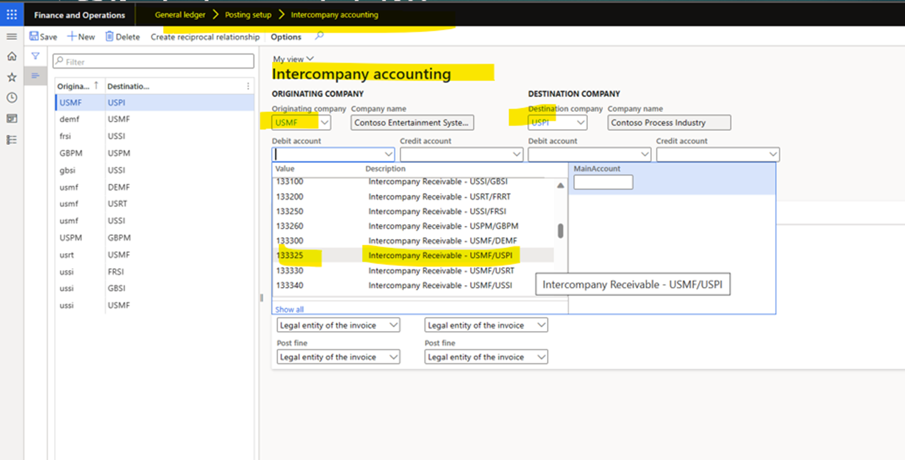
Task: Select account 133330 USMF/USRT
Action: pyautogui.click(x=413, y=271)
